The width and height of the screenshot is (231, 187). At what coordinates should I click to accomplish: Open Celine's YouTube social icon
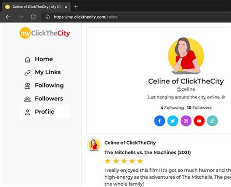pyautogui.click(x=199, y=121)
